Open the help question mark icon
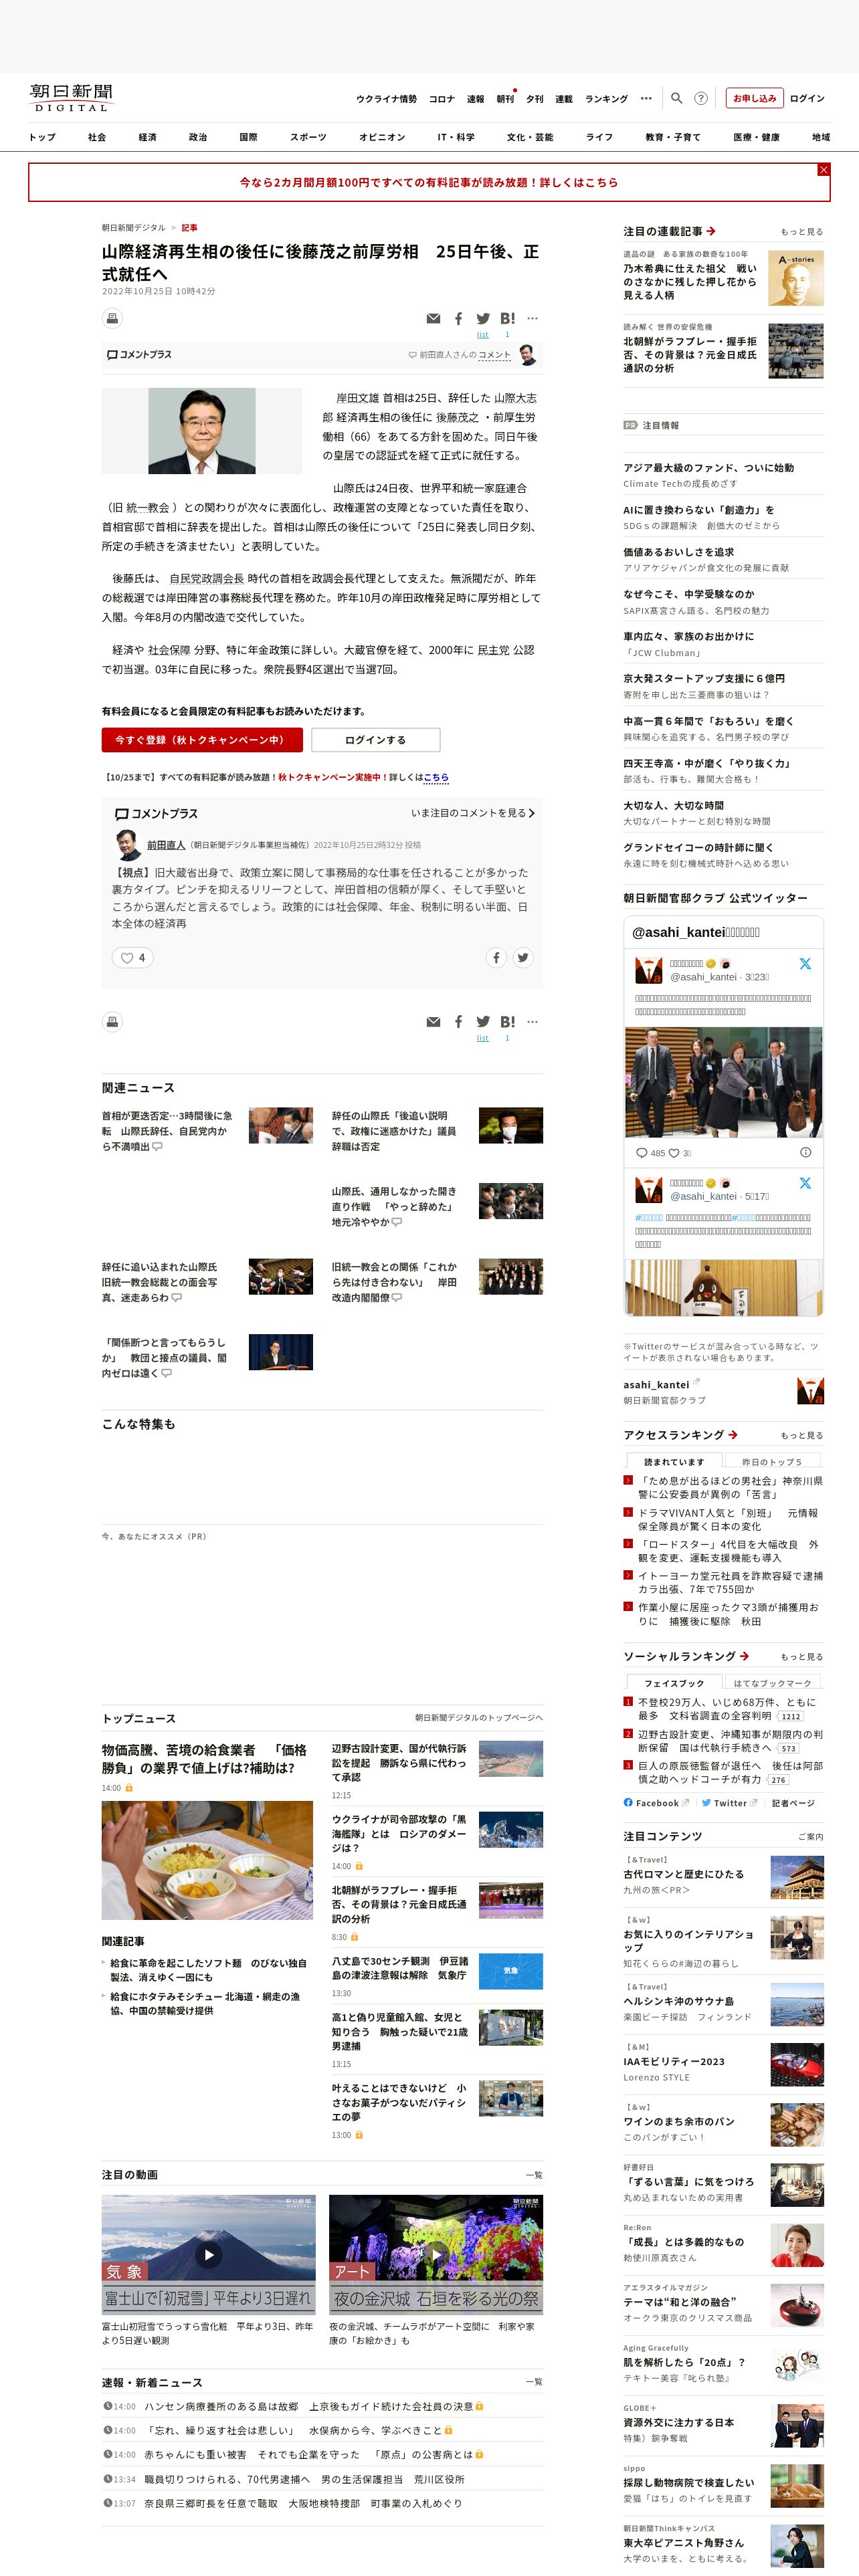The image size is (859, 2576). (701, 98)
